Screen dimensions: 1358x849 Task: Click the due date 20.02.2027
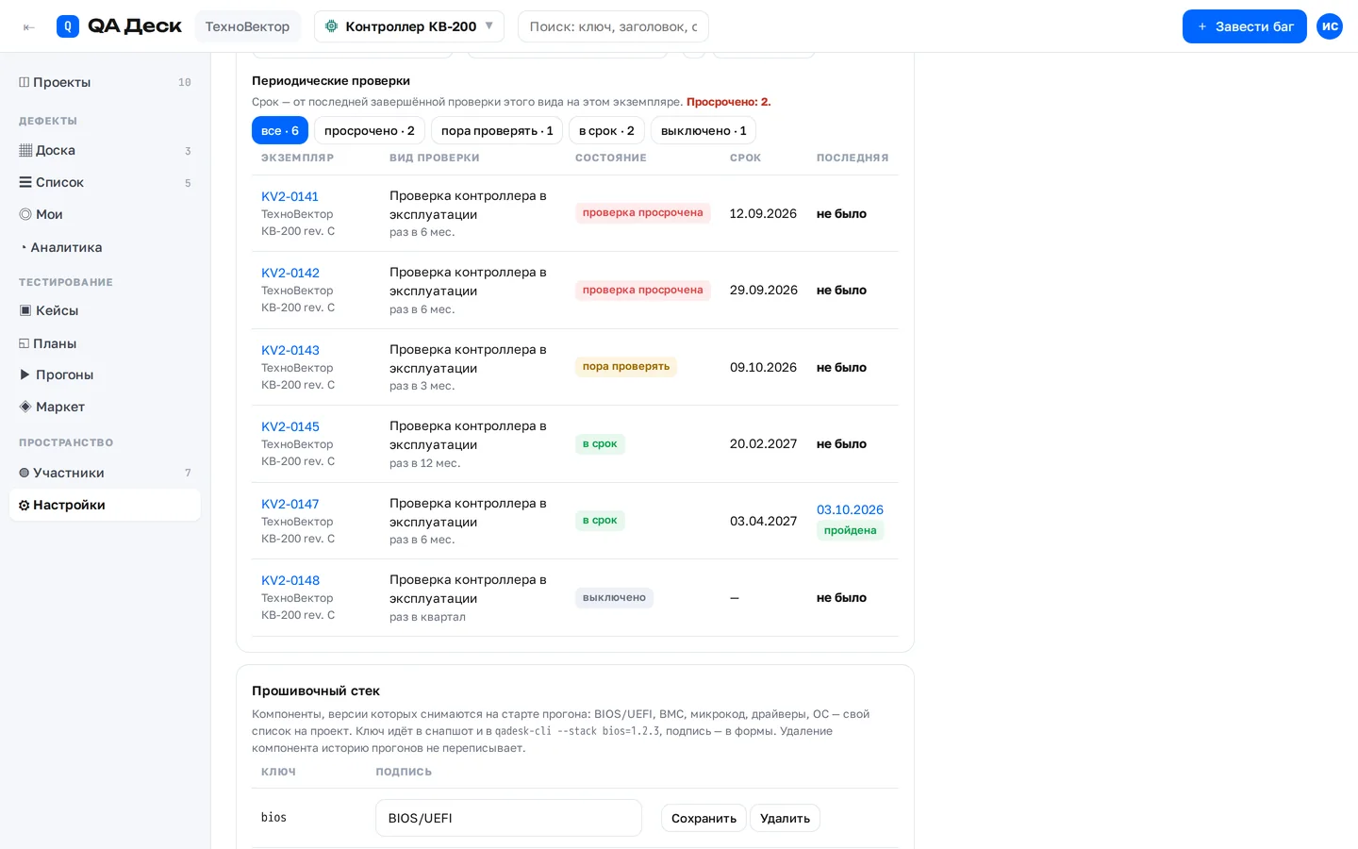tap(763, 443)
